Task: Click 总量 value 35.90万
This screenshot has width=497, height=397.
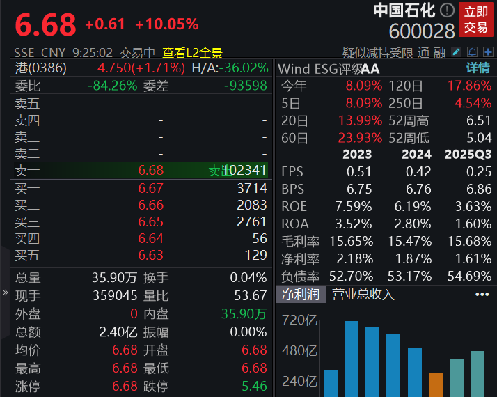Action: click(114, 278)
